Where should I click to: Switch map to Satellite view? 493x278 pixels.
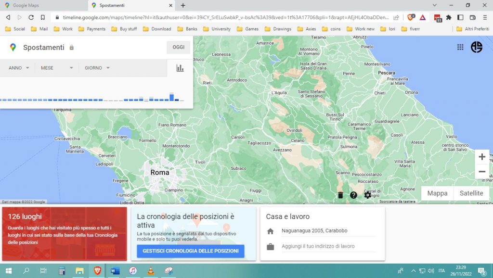coord(471,193)
